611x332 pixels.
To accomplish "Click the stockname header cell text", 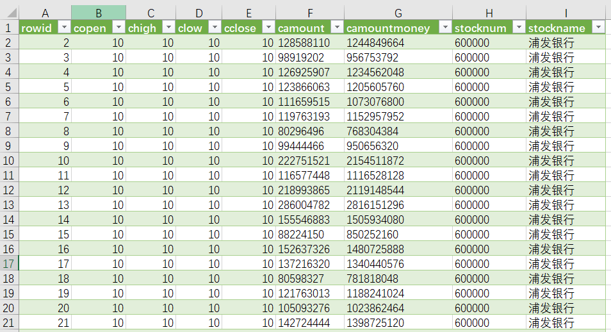I will 557,28.
